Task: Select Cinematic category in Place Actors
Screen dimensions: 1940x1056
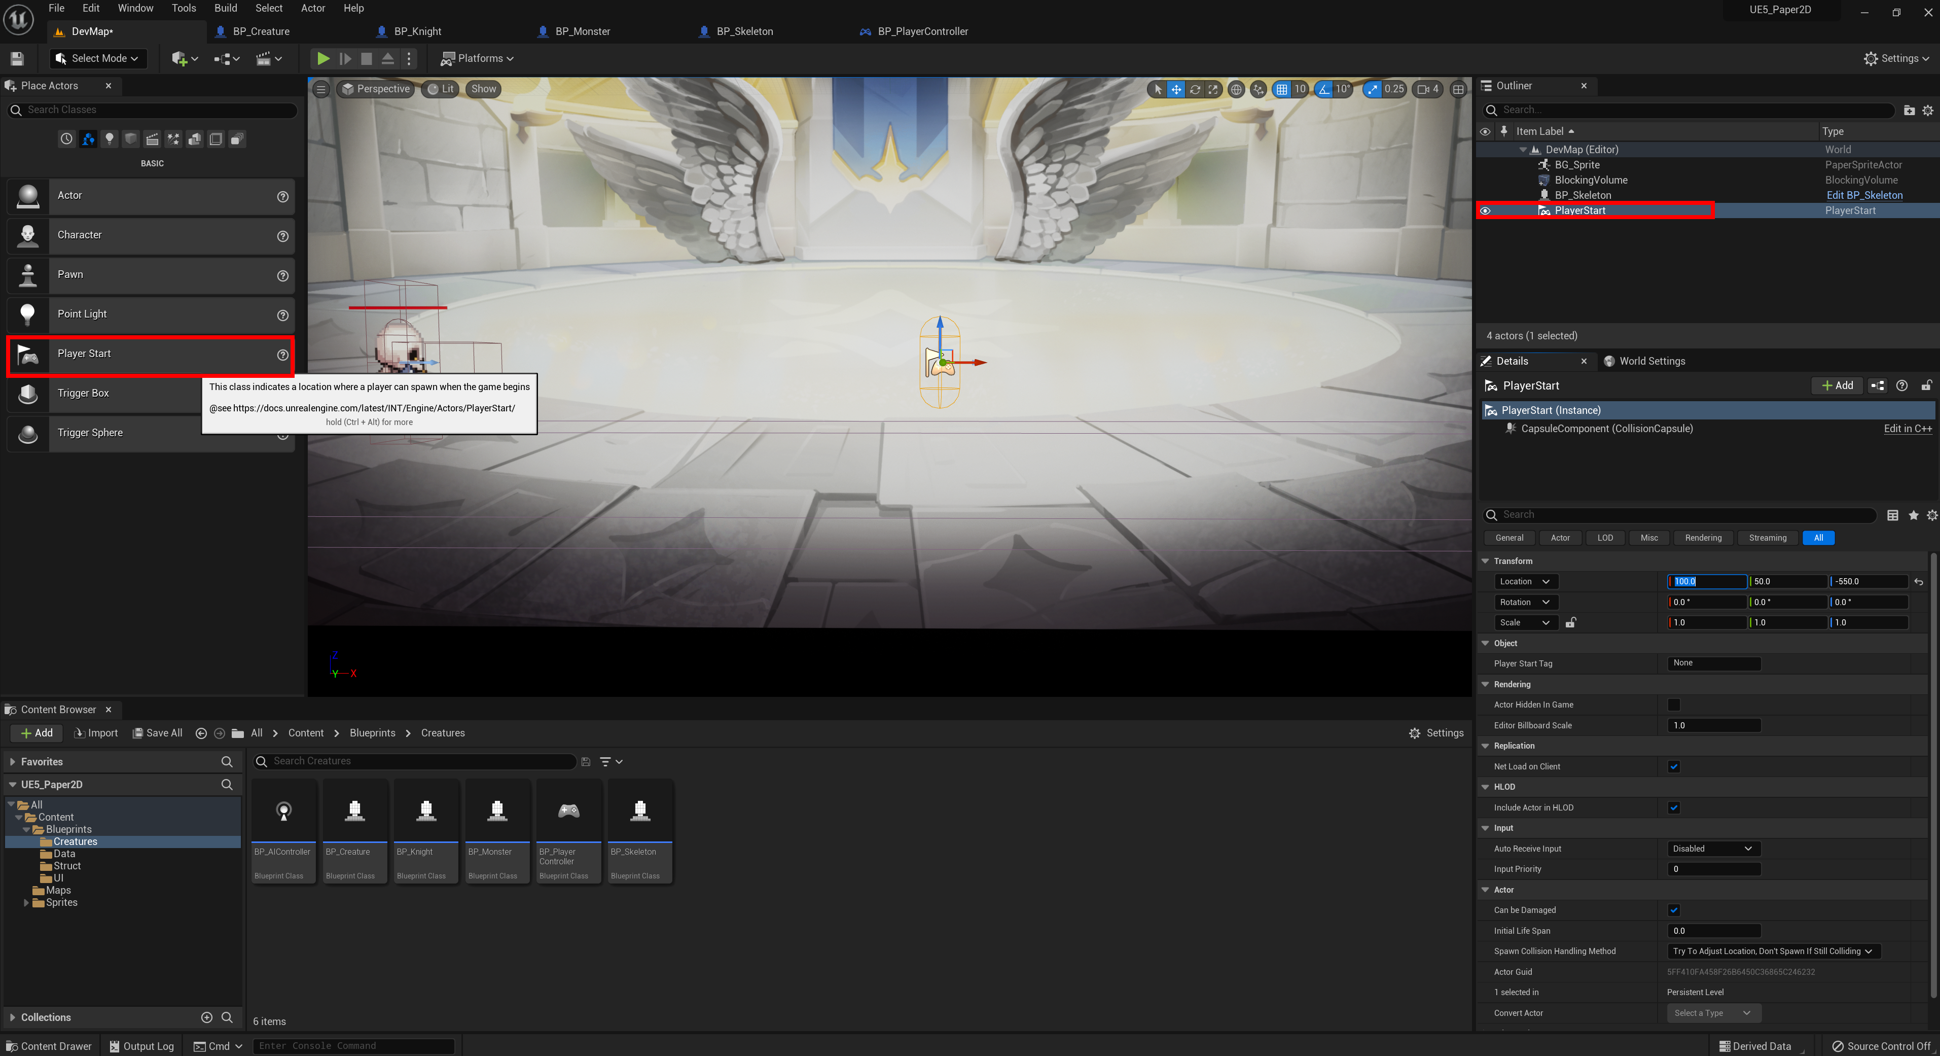Action: pyautogui.click(x=152, y=139)
